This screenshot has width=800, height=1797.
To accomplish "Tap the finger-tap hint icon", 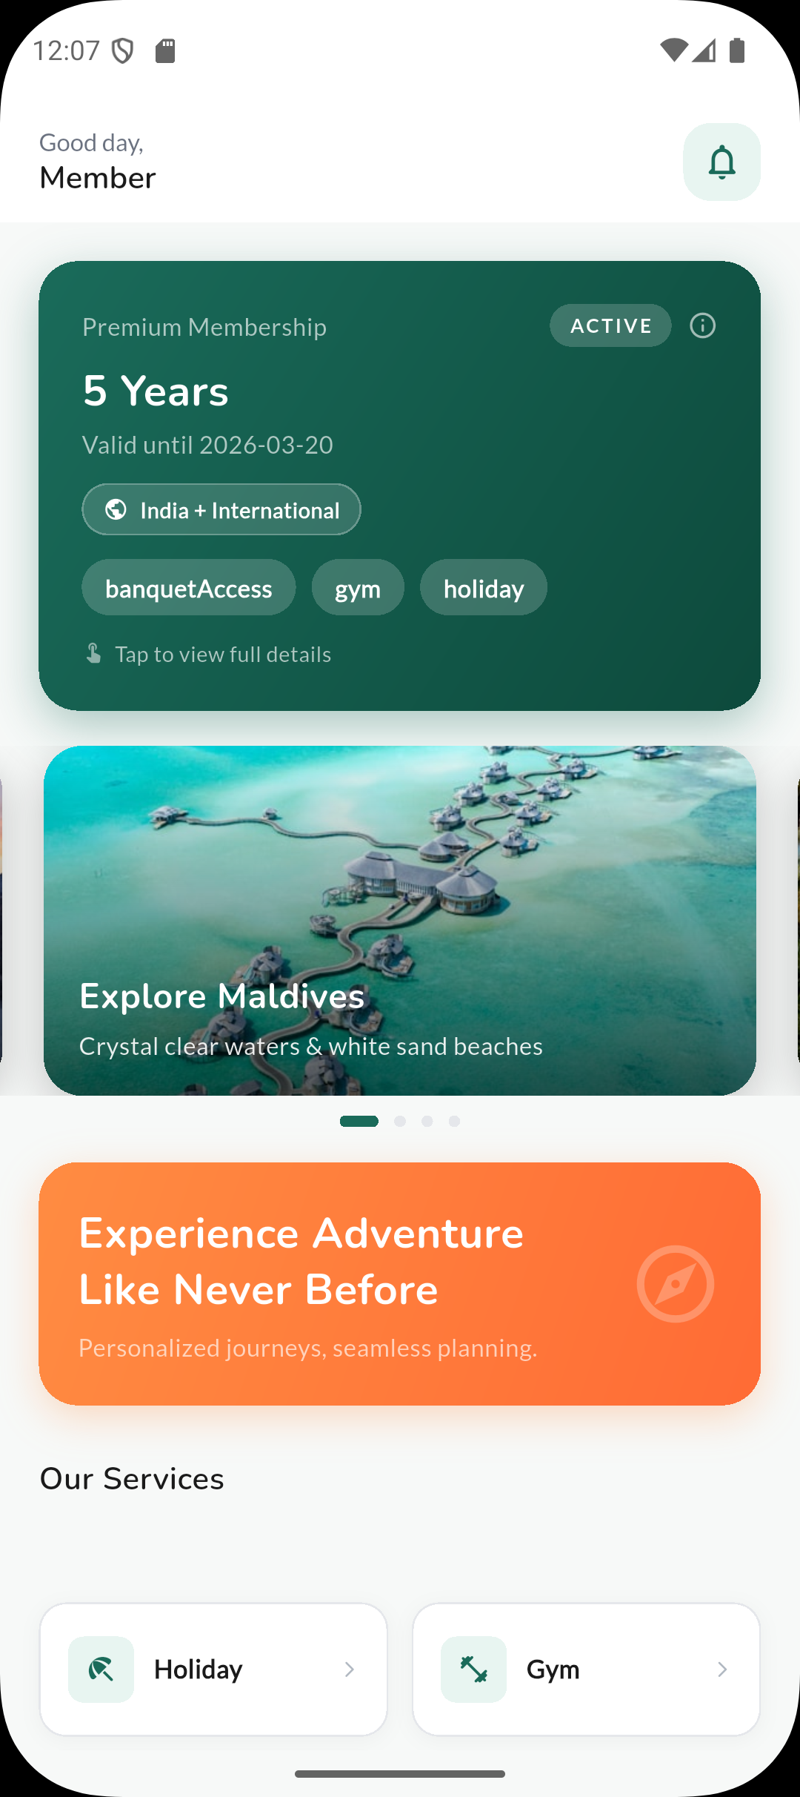I will [93, 653].
